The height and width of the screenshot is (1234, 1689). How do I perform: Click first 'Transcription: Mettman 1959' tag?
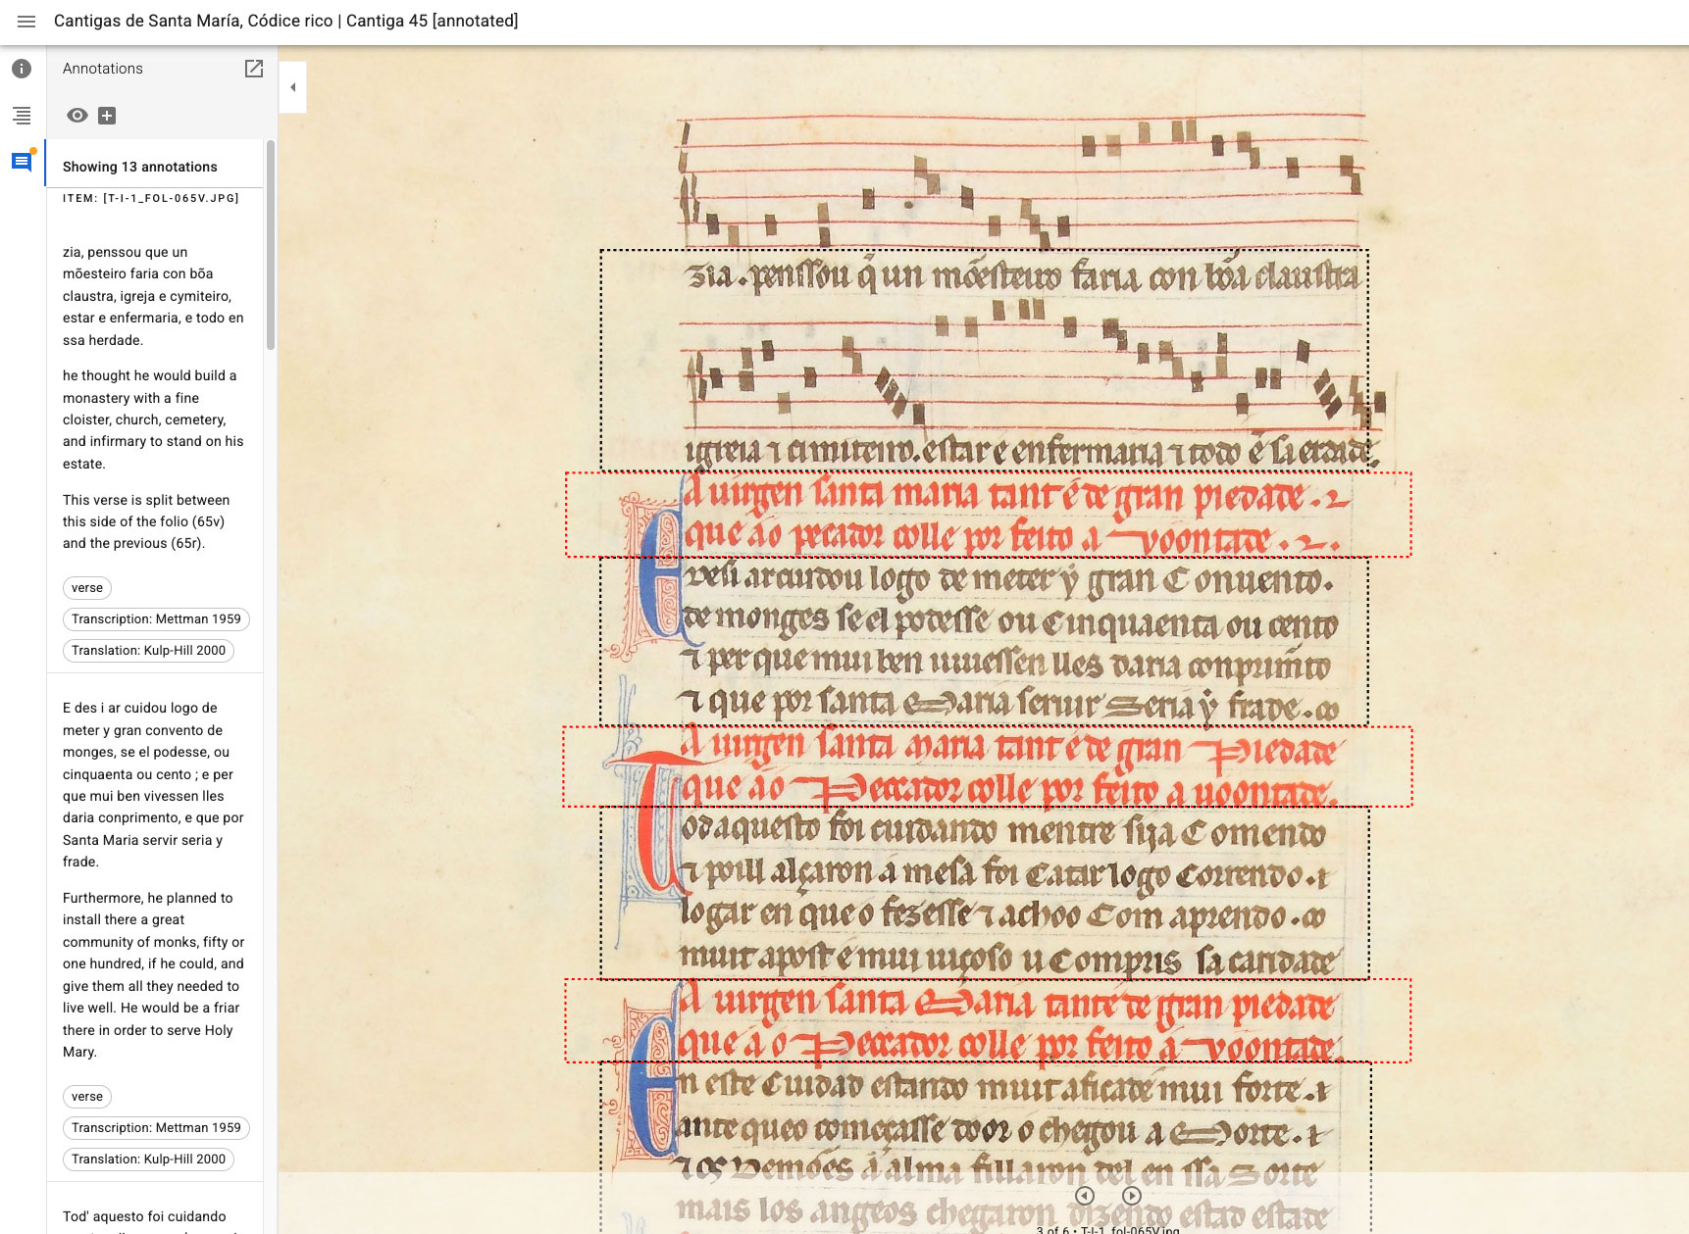tap(156, 619)
